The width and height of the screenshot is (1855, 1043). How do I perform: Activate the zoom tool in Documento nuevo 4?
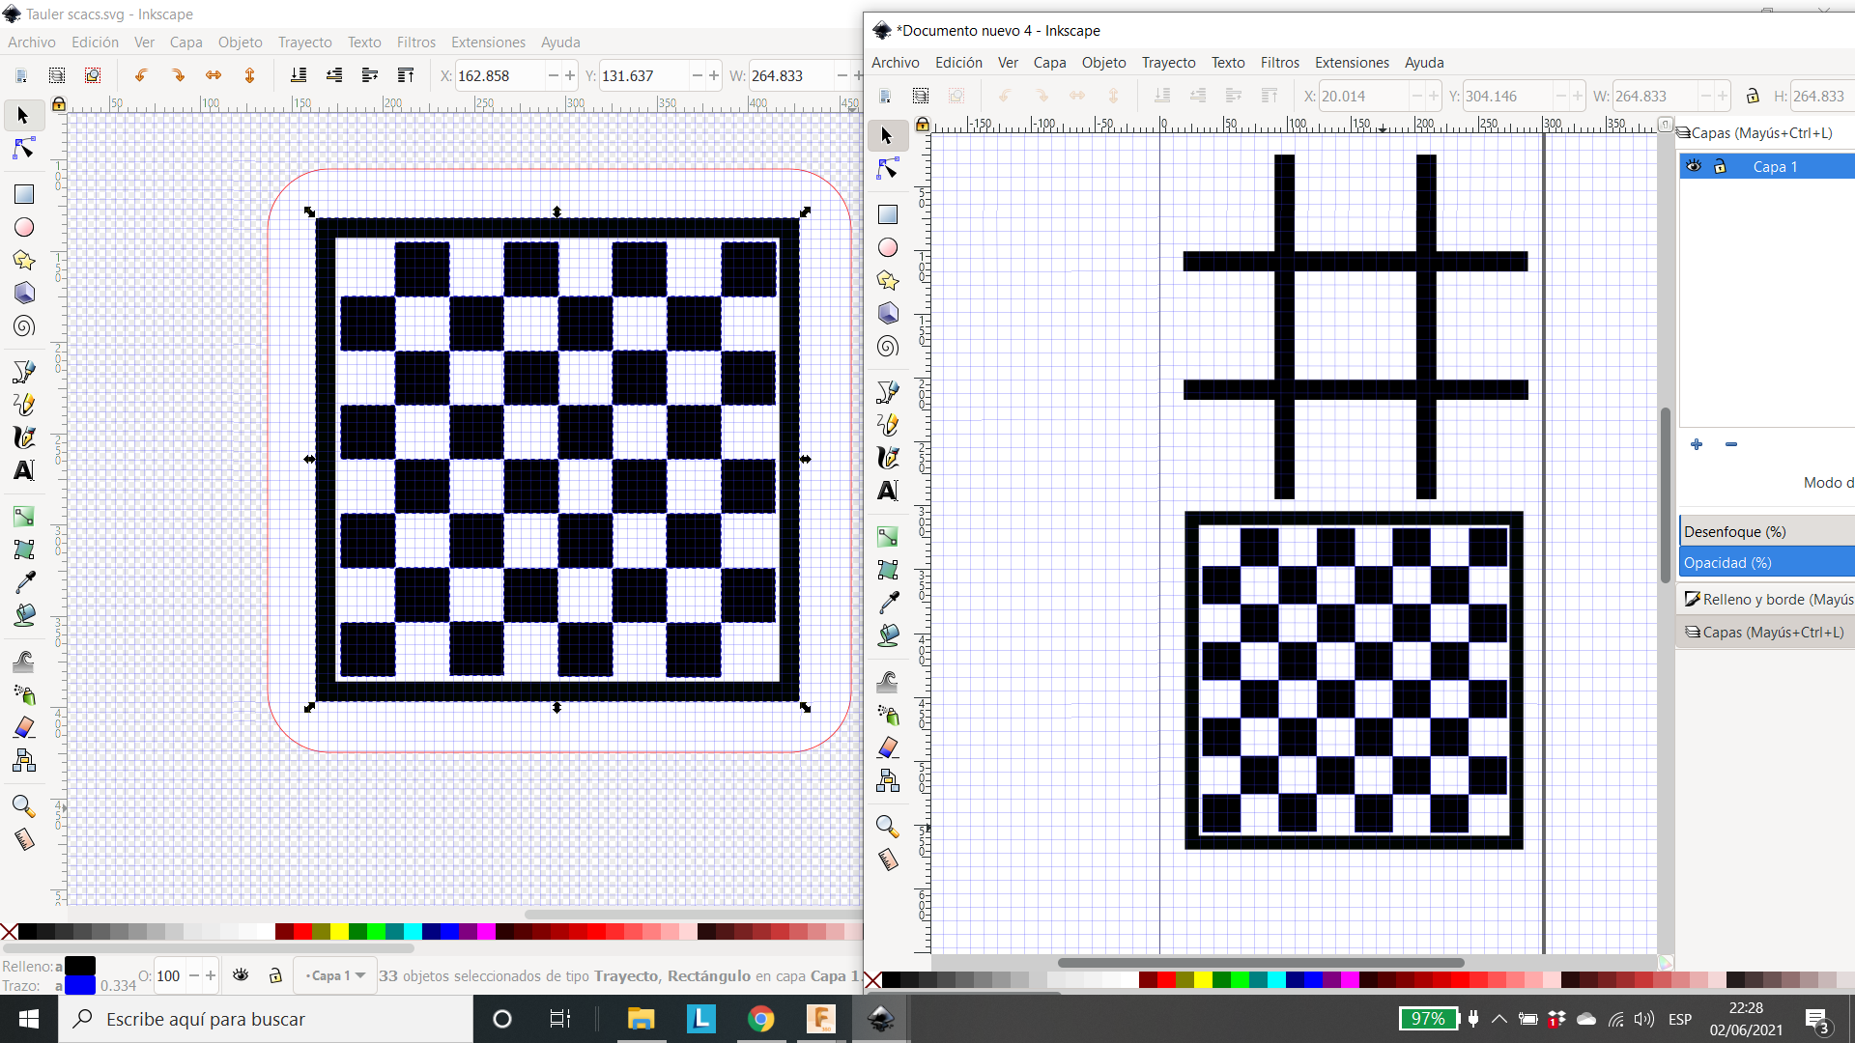click(x=887, y=827)
